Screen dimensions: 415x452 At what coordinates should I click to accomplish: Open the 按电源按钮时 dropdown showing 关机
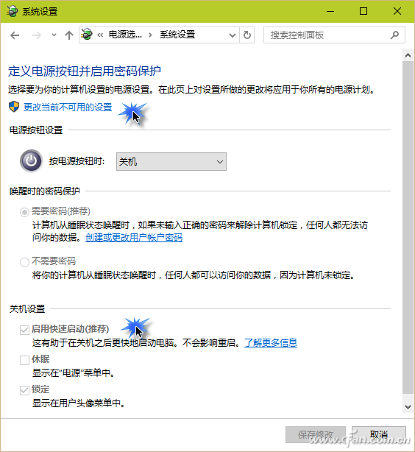tap(171, 161)
